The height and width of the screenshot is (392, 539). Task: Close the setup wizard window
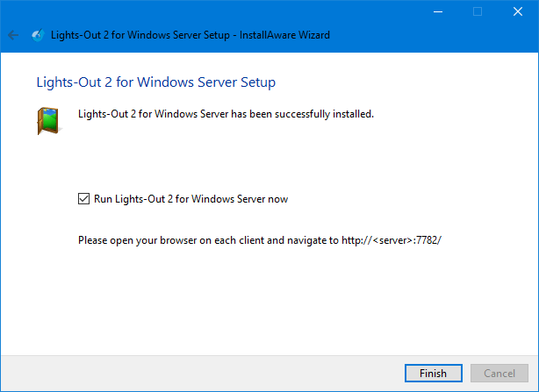pyautogui.click(x=518, y=12)
